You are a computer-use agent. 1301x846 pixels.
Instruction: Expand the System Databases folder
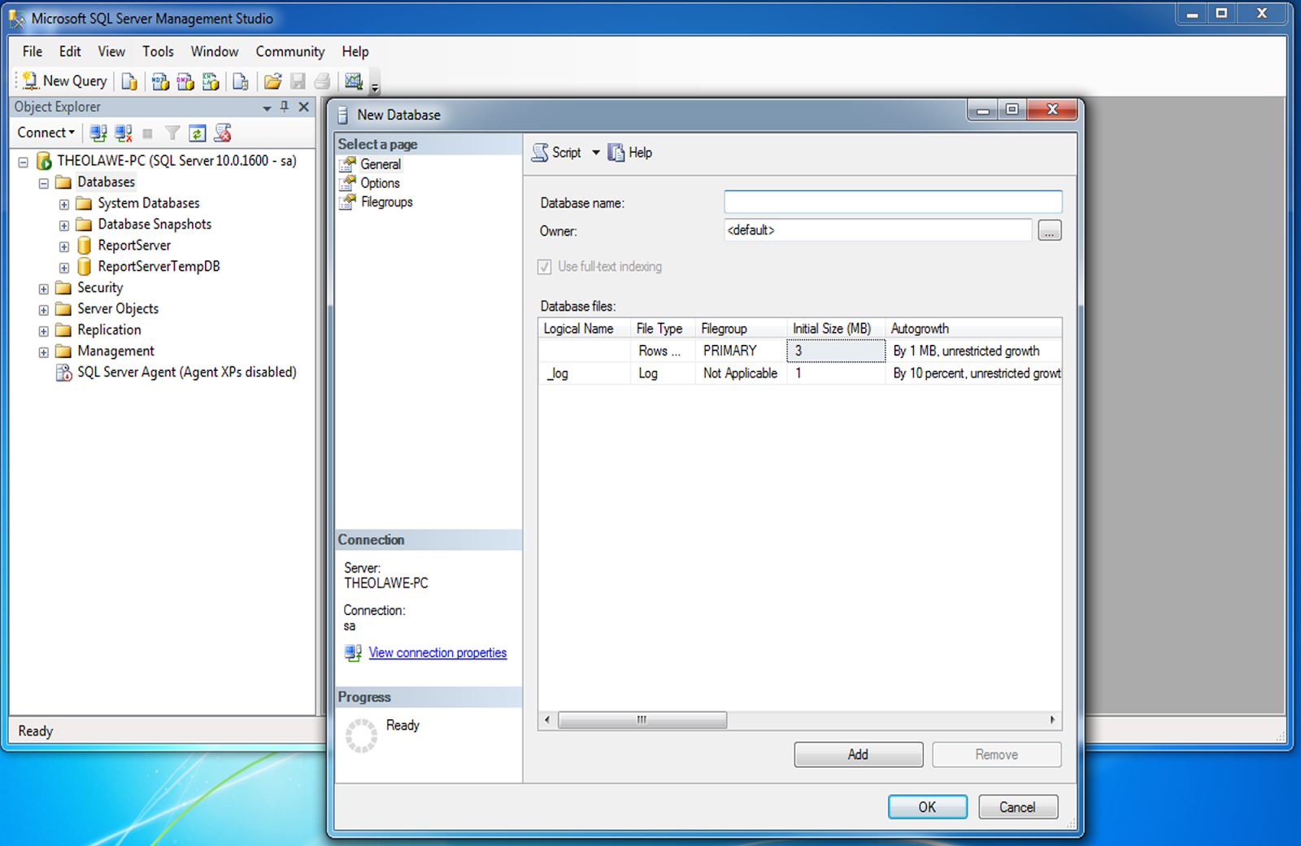(x=64, y=204)
